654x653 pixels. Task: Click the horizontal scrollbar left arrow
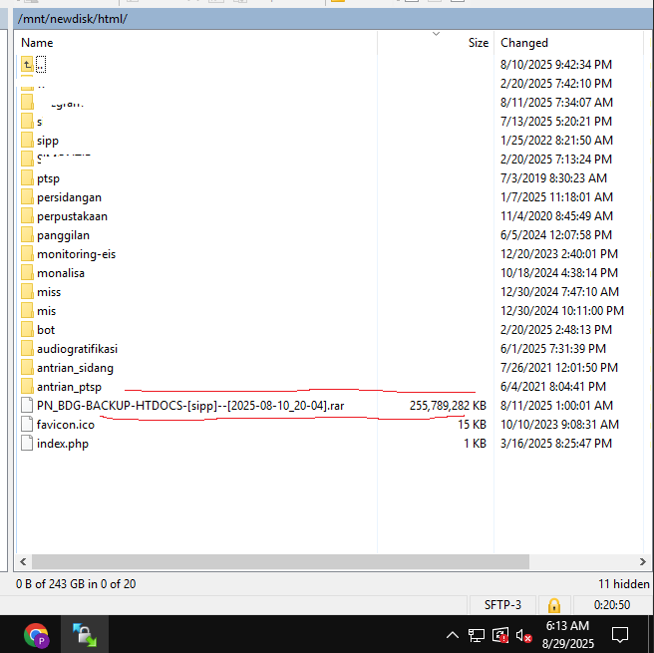(23, 561)
